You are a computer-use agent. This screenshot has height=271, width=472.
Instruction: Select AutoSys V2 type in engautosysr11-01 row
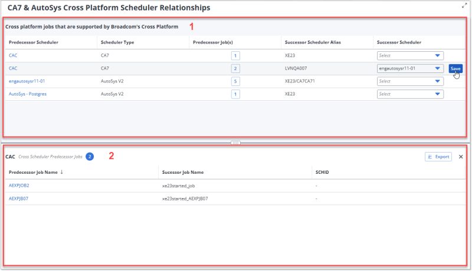pyautogui.click(x=112, y=81)
